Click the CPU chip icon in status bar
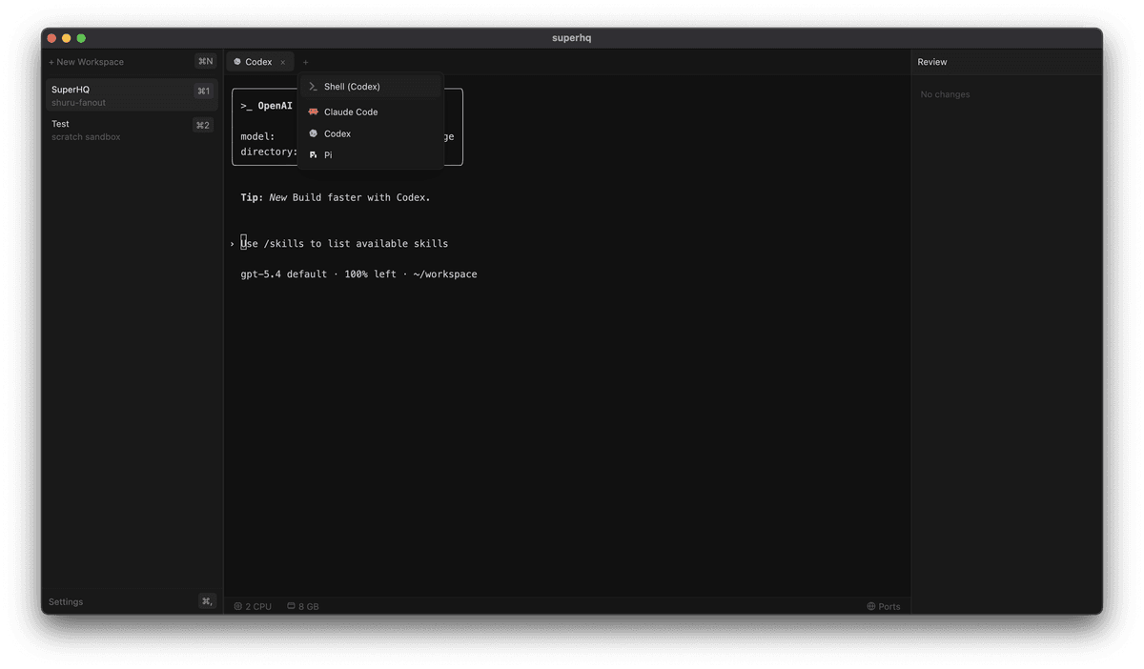Viewport: 1144px width, 669px height. (x=238, y=606)
